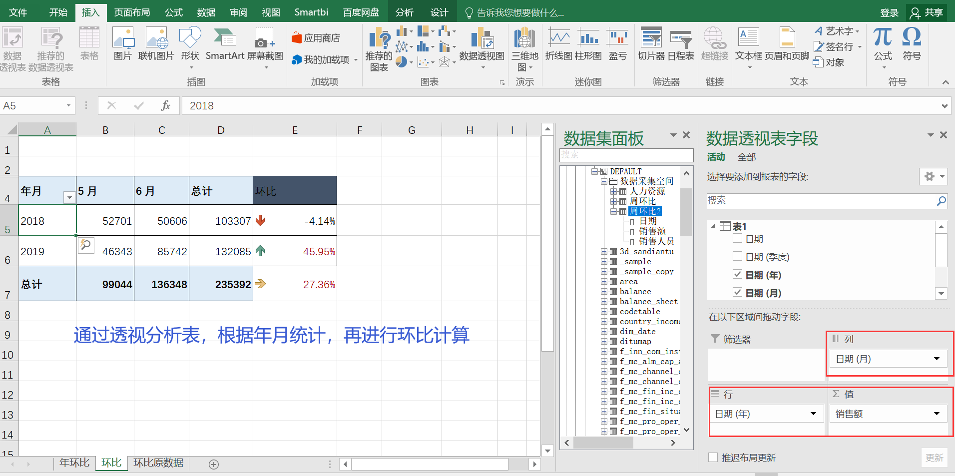955x476 pixels.
Task: Open field list tools gear dropdown
Action: (934, 176)
